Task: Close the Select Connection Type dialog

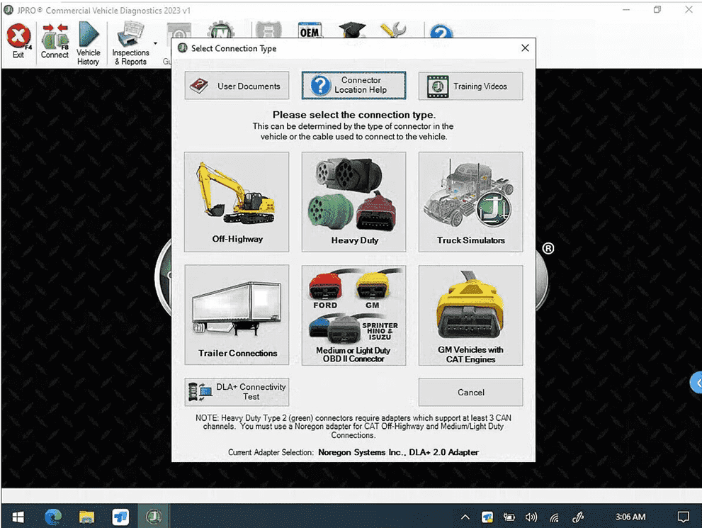Action: coord(525,48)
